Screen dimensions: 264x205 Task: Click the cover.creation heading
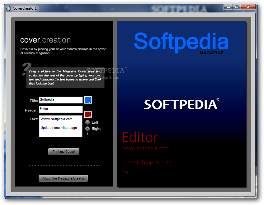click(x=45, y=40)
